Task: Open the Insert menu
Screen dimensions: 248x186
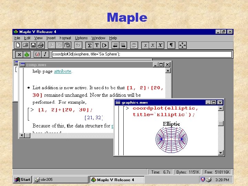Action: click(51, 38)
